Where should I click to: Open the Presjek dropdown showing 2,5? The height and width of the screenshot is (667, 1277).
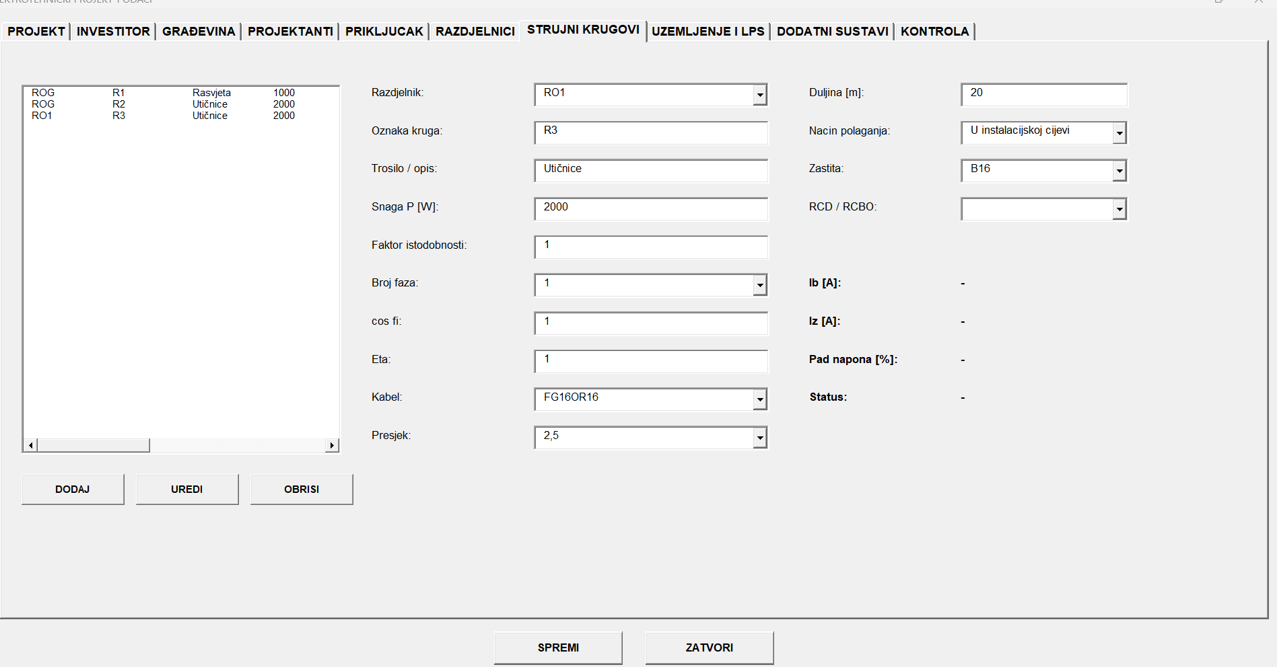click(760, 438)
